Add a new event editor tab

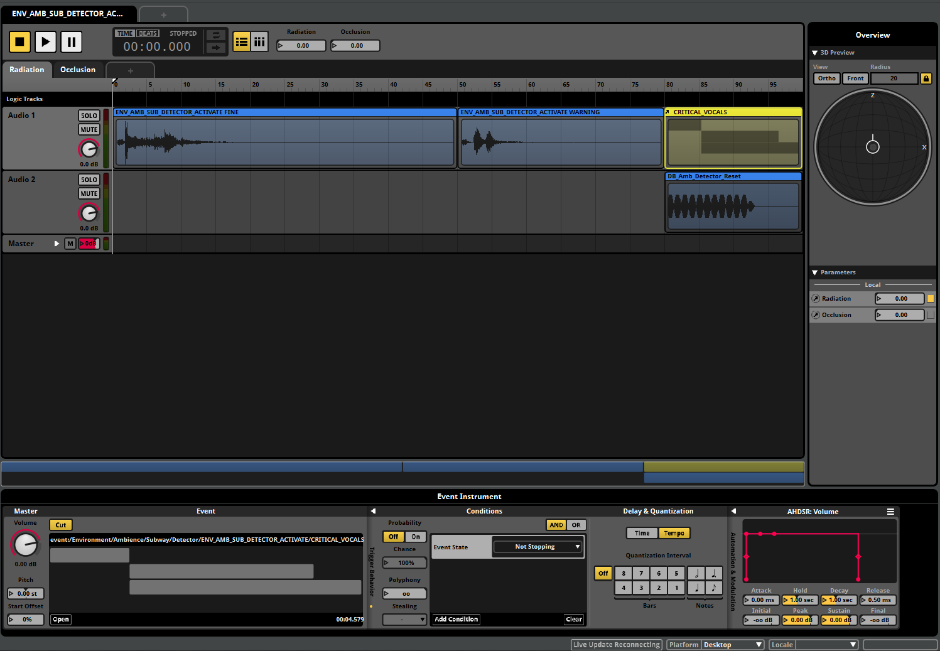point(163,14)
